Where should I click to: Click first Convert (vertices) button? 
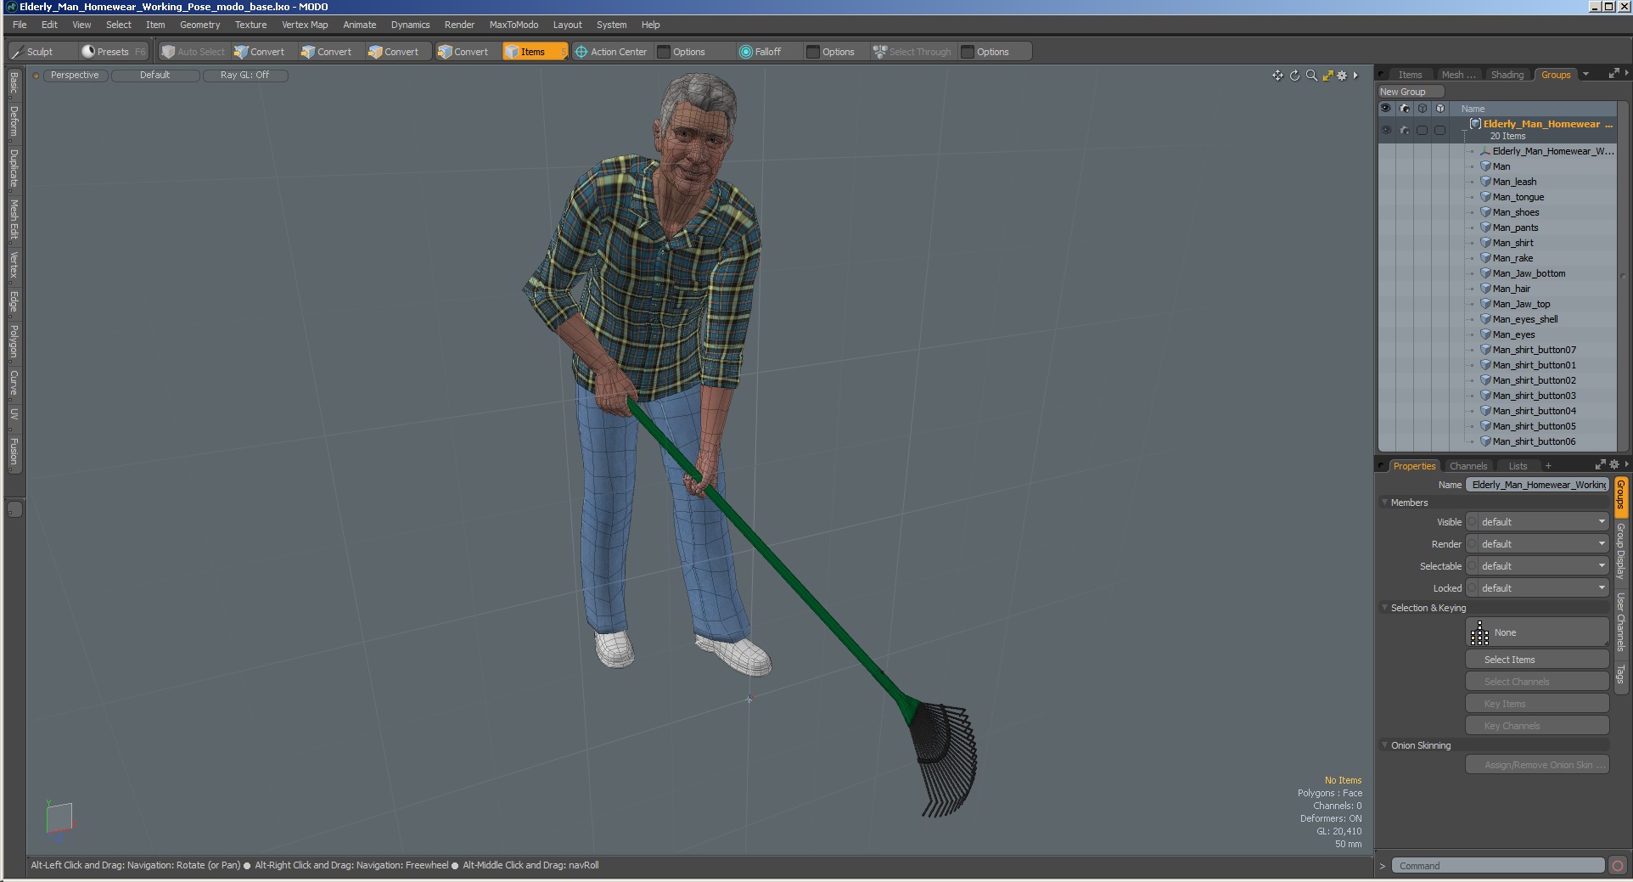(x=260, y=52)
